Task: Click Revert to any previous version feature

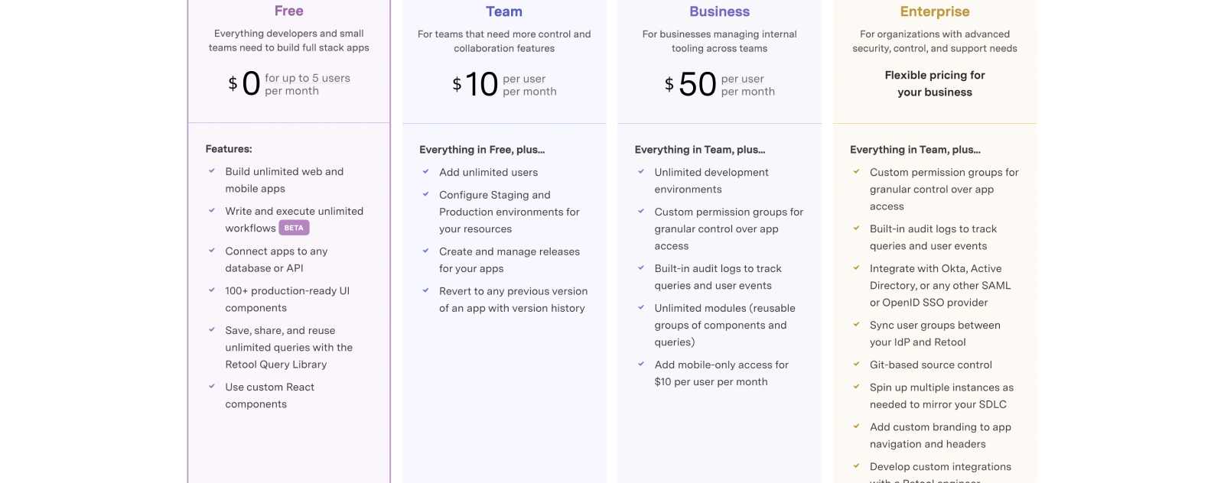Action: click(x=513, y=300)
